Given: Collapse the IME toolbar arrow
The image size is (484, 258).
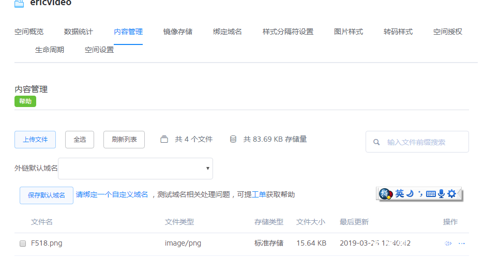Looking at the screenshot, I should [459, 194].
